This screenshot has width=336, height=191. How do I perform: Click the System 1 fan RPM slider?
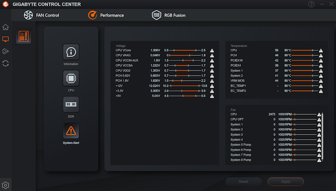[304, 125]
